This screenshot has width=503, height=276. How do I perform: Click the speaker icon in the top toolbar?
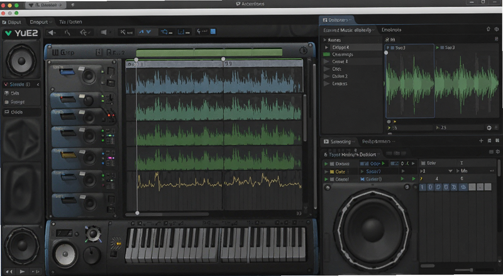click(x=104, y=32)
